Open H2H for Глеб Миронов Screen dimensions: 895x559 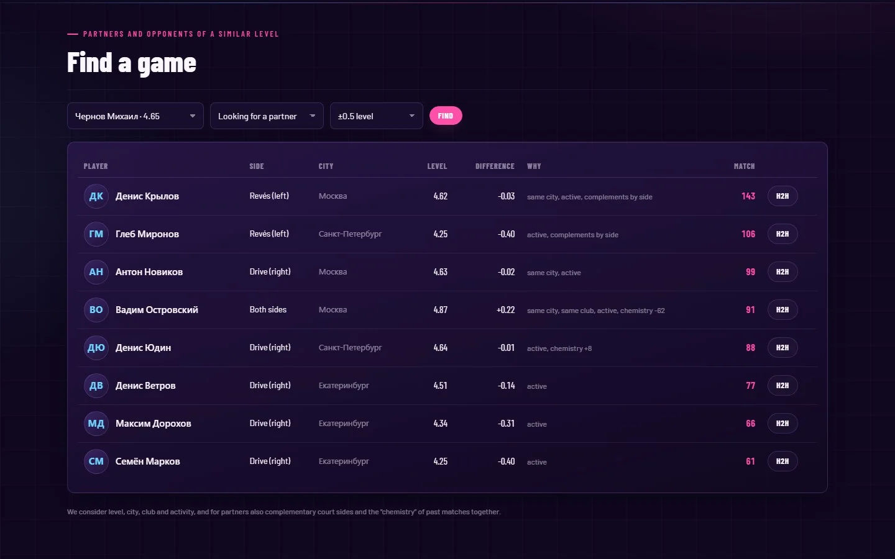pos(783,234)
